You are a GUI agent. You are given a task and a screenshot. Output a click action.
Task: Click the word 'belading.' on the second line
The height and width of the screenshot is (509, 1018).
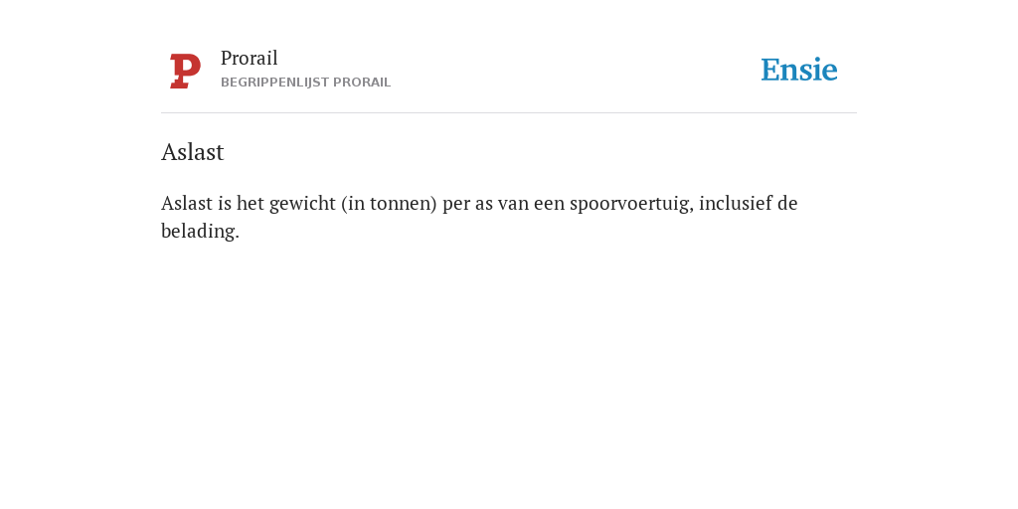click(x=200, y=231)
